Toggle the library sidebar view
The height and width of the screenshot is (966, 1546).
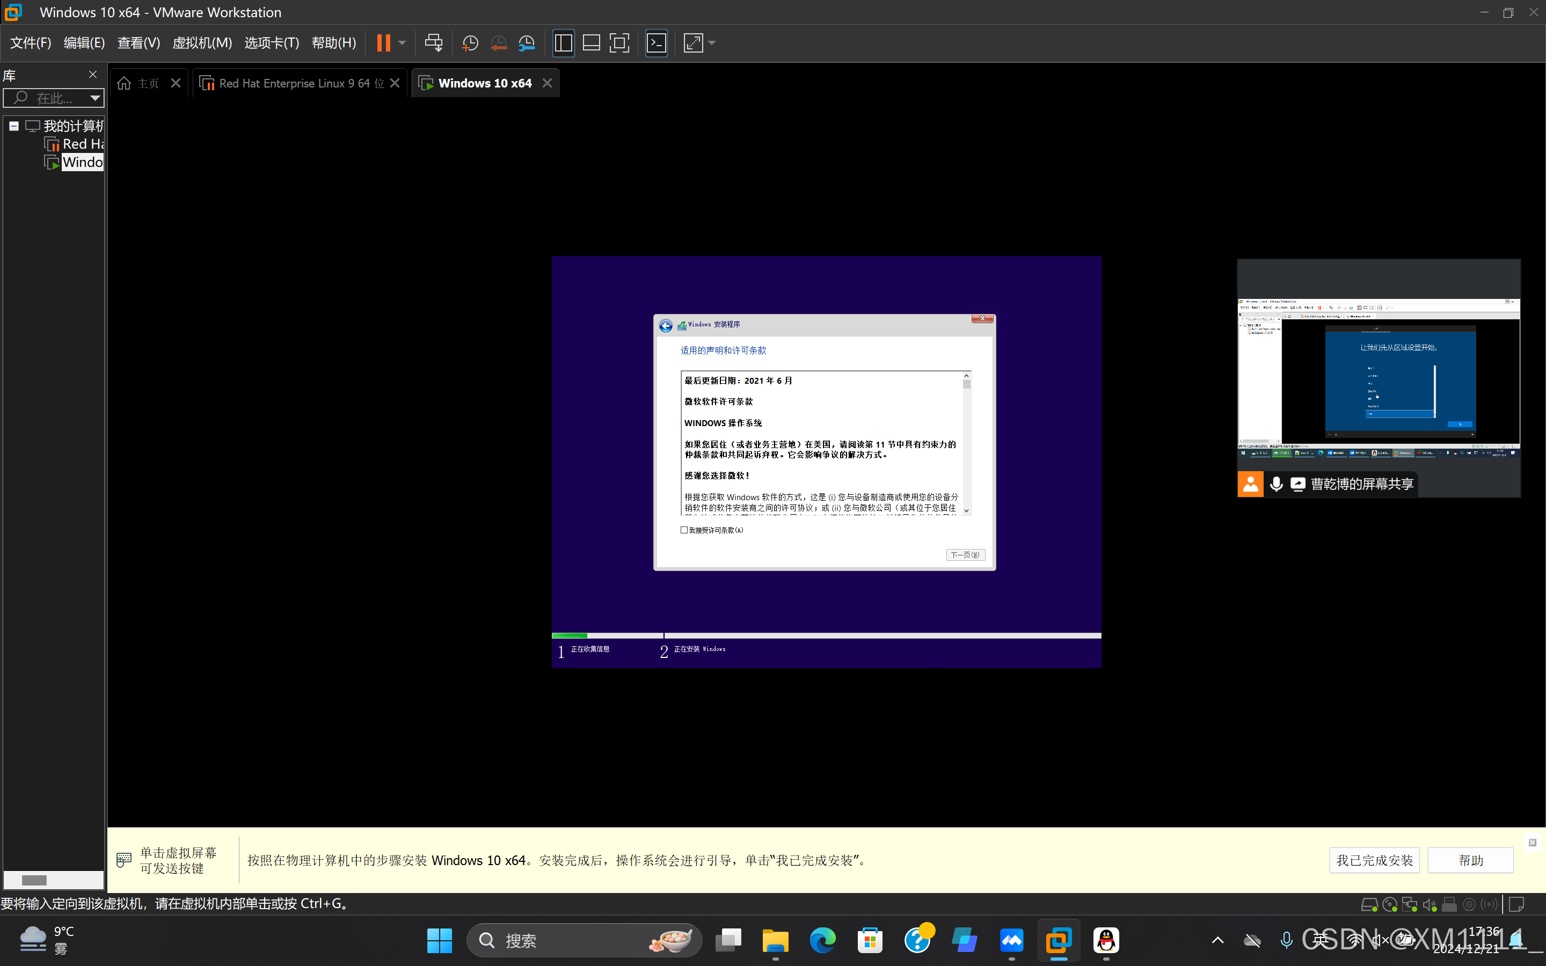point(564,43)
